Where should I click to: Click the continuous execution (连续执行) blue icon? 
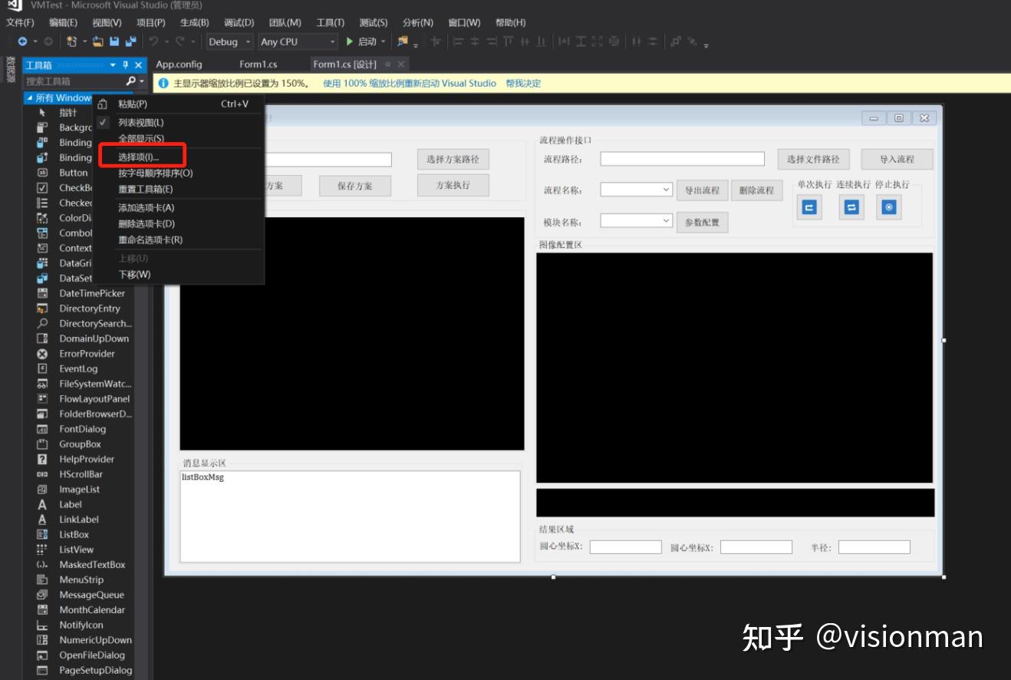851,207
